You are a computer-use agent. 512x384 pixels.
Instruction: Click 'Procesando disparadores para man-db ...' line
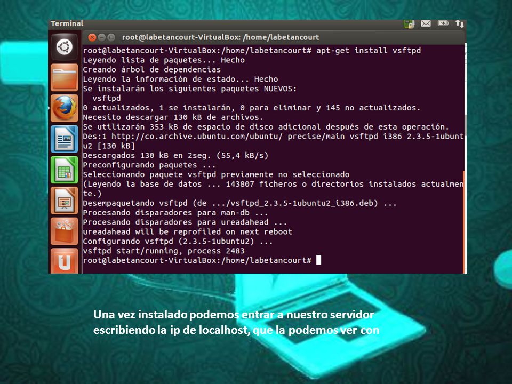175,213
